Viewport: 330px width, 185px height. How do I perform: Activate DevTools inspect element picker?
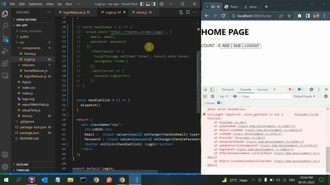point(205,89)
